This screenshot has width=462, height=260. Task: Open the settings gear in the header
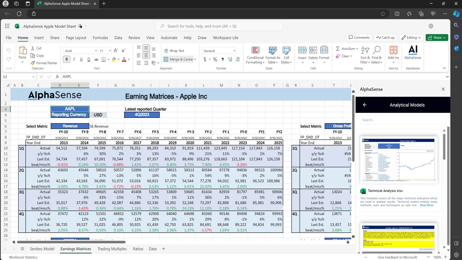point(431,26)
